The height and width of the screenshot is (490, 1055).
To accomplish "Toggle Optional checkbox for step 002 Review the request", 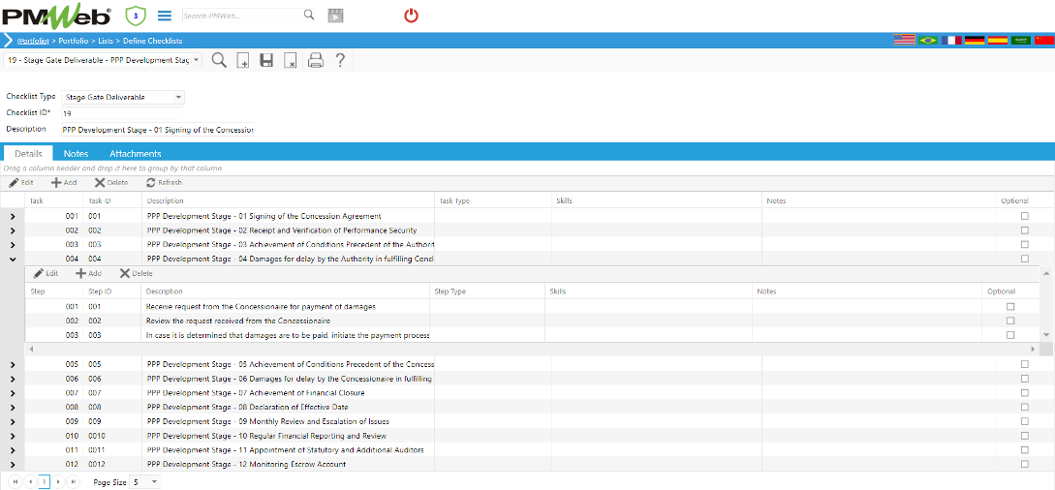I will pos(1009,321).
